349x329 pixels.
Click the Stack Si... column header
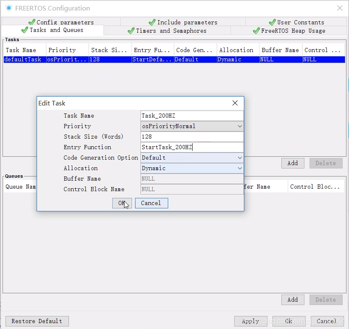110,50
